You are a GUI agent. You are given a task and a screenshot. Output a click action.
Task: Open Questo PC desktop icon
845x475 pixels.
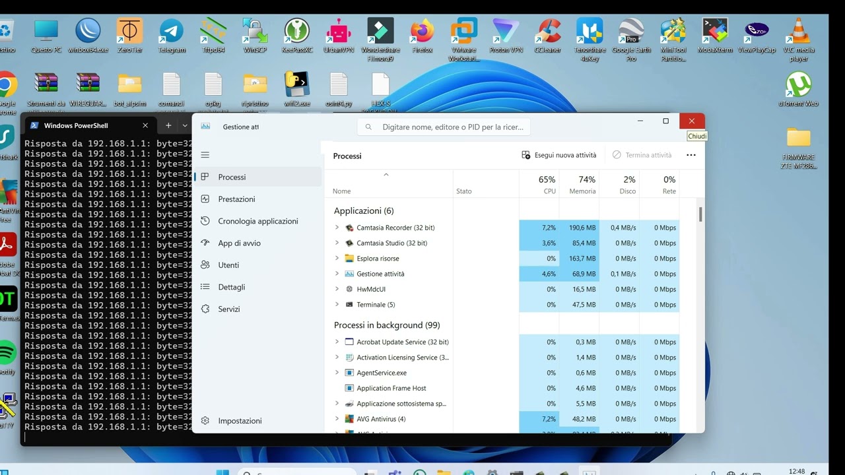tap(46, 36)
